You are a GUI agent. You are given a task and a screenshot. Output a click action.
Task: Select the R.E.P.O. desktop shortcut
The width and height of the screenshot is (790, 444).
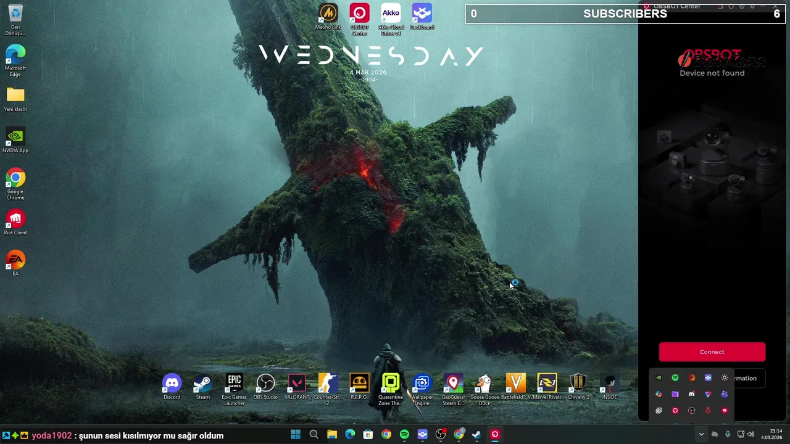click(x=359, y=387)
